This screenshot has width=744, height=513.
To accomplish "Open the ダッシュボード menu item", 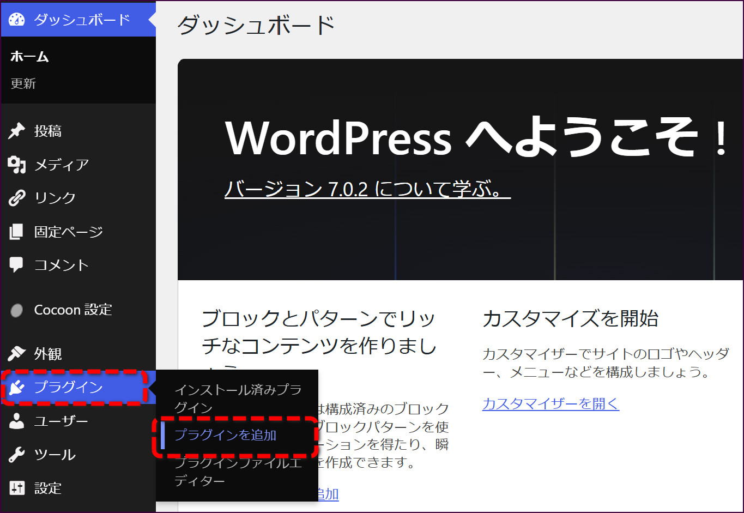I will [78, 20].
